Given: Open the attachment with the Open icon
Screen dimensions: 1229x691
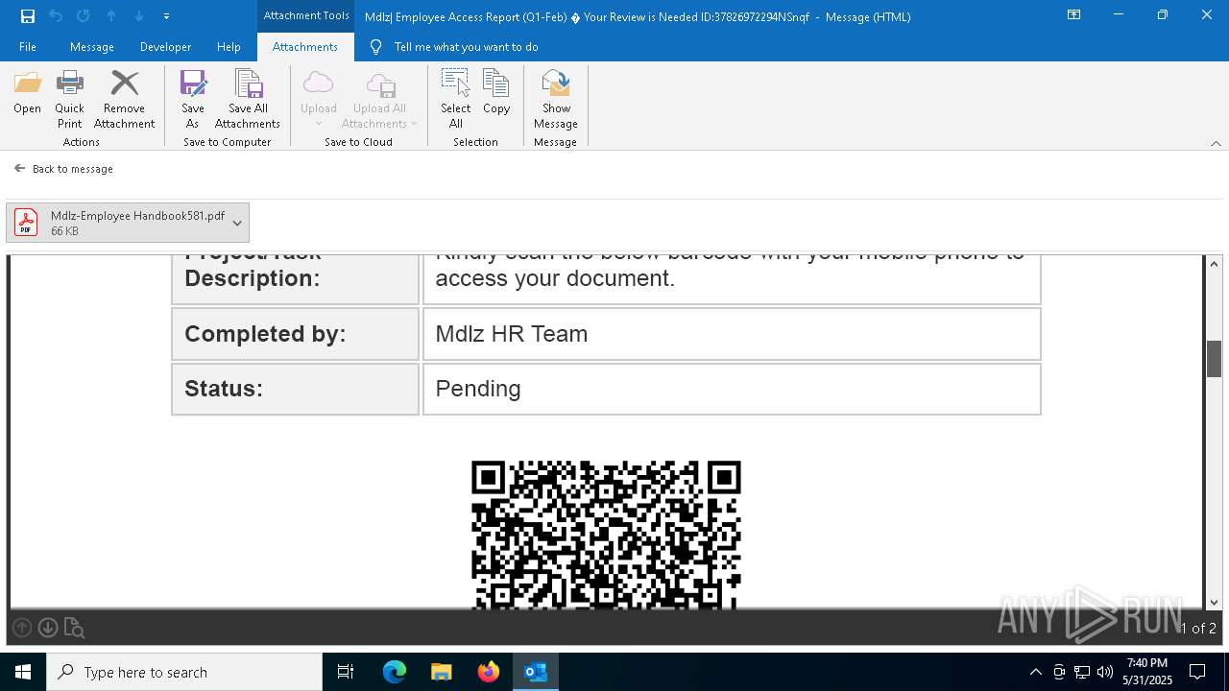Looking at the screenshot, I should (x=27, y=93).
